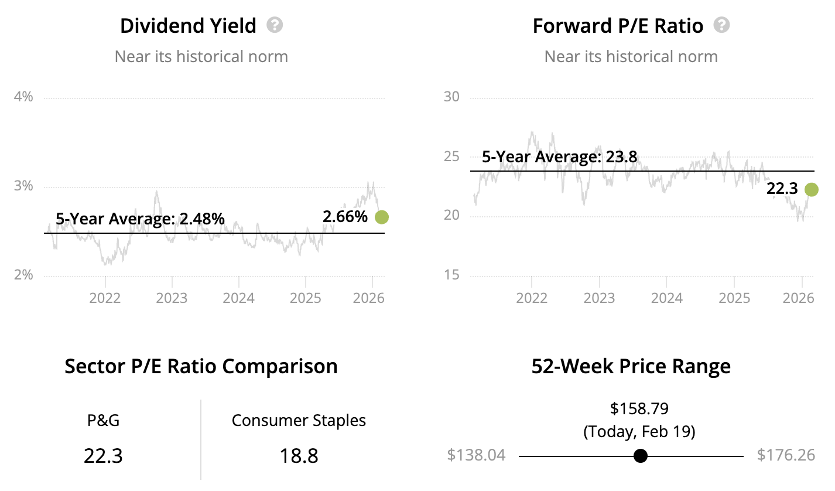
Task: Click the Sector P/E Ratio Comparison heading
Action: [x=201, y=366]
